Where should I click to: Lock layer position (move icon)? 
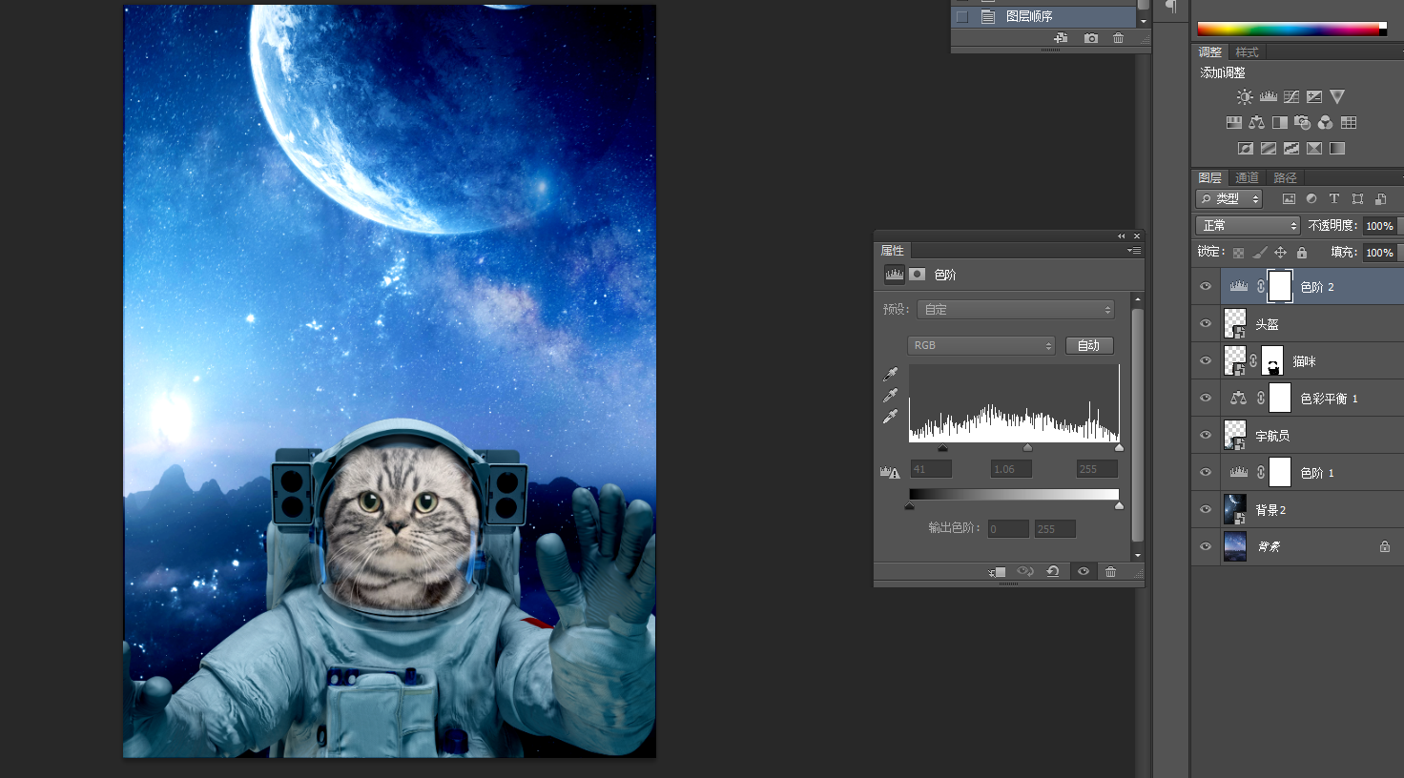[1281, 253]
